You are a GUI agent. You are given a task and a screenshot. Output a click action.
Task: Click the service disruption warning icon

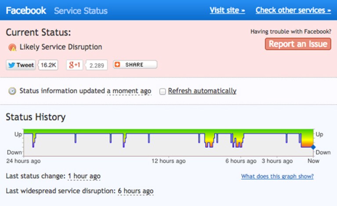tap(12, 47)
